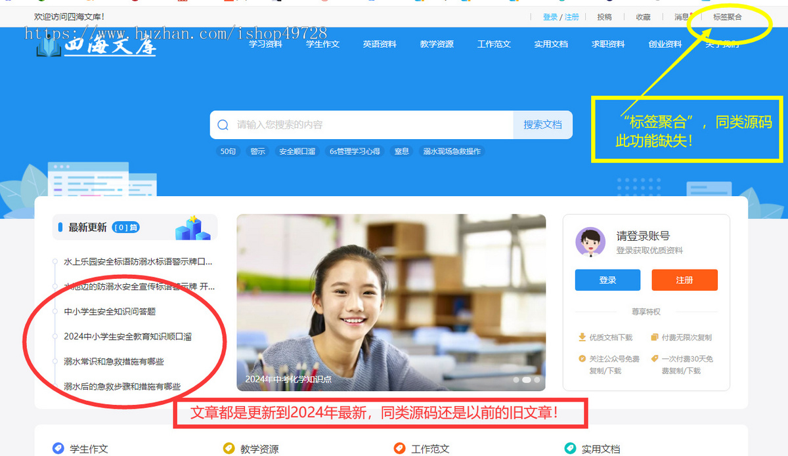Click the 50句 hot search tag
Screen dimensions: 788x456
click(228, 151)
